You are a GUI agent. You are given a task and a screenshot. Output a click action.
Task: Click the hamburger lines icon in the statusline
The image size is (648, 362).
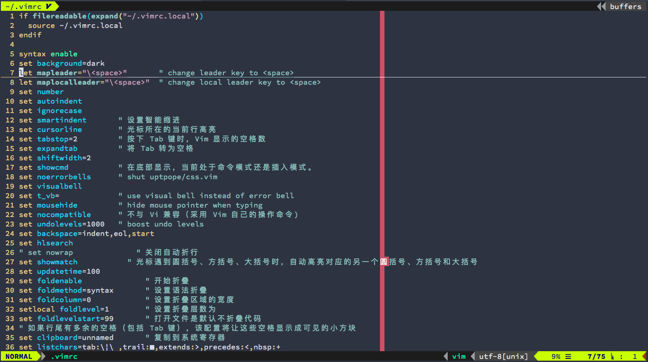pyautogui.click(x=568, y=356)
